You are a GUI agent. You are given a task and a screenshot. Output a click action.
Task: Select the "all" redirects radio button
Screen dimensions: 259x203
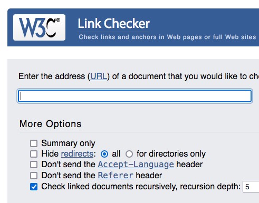click(104, 154)
